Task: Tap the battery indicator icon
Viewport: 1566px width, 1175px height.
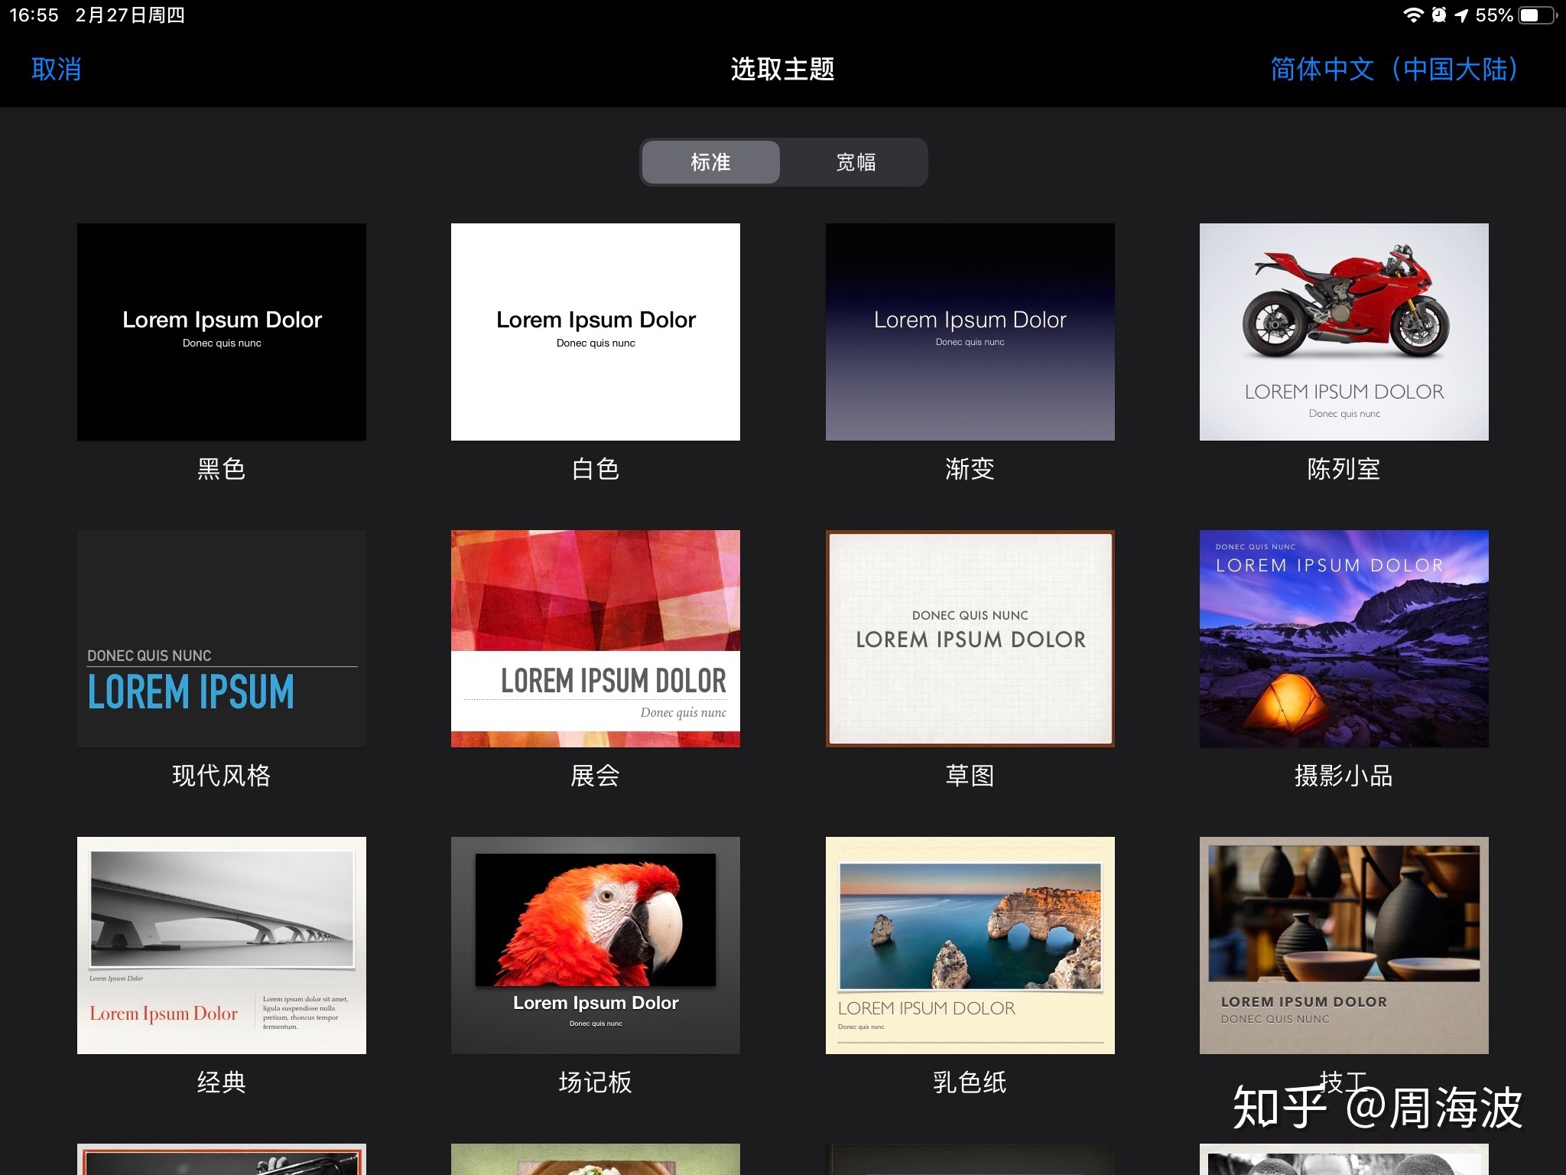Action: click(x=1538, y=15)
